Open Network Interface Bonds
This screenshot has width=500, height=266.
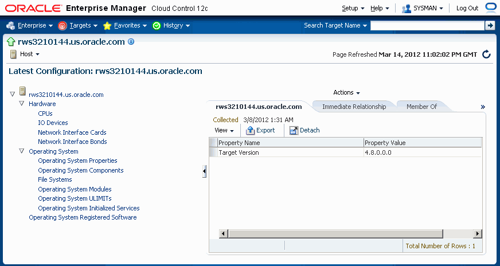tap(72, 142)
